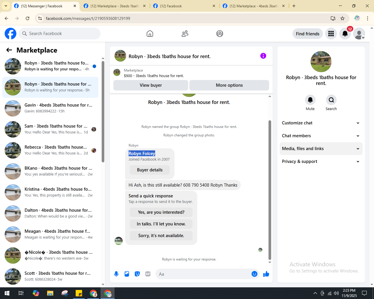Image resolution: width=374 pixels, height=299 pixels.
Task: Choose a GIF icon
Action: [148, 274]
